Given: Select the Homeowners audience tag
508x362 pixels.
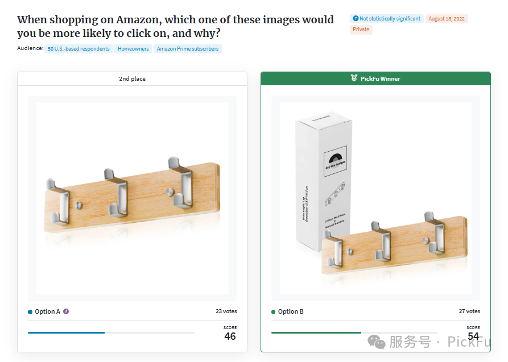Looking at the screenshot, I should [x=133, y=49].
